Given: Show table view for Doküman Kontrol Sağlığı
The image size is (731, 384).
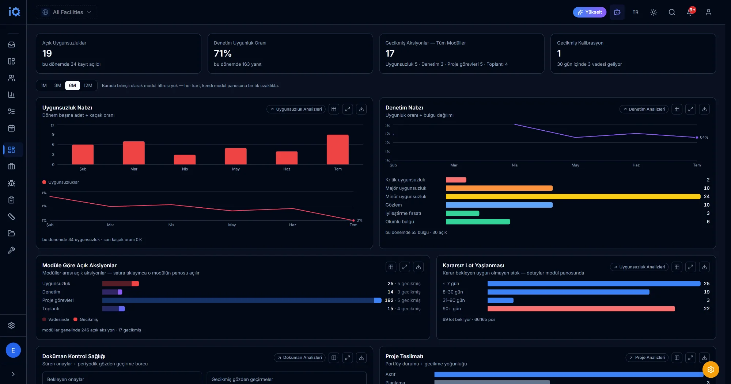Looking at the screenshot, I should (334, 358).
